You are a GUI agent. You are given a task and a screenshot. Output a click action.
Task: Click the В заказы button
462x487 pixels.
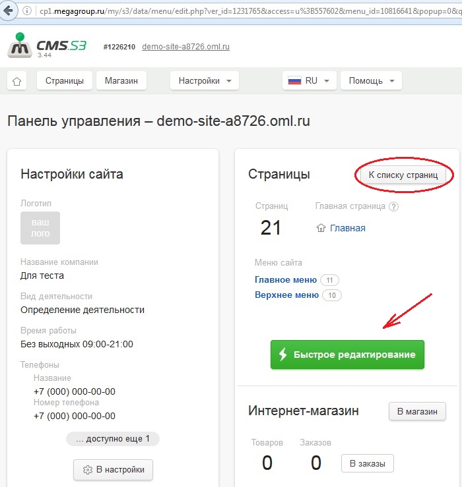[x=368, y=463]
